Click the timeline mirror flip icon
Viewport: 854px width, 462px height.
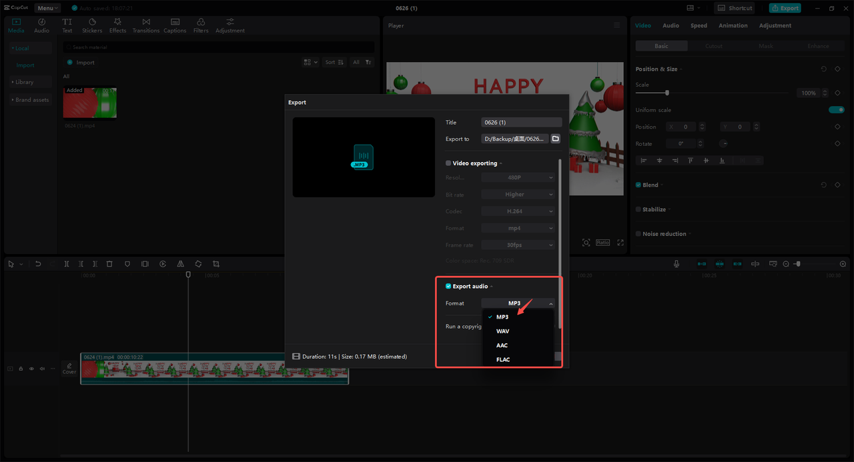tap(181, 264)
